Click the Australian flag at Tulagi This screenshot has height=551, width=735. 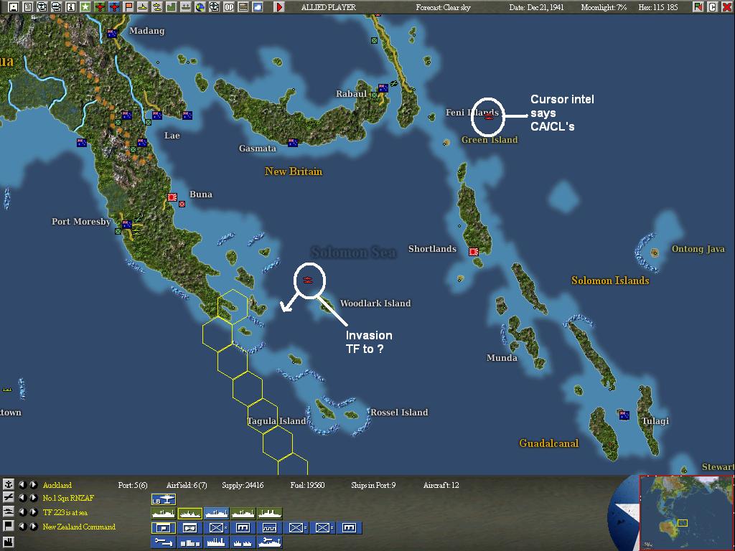624,415
